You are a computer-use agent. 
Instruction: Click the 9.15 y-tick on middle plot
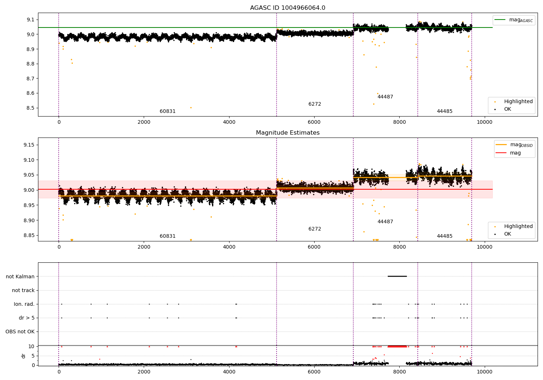pos(29,145)
